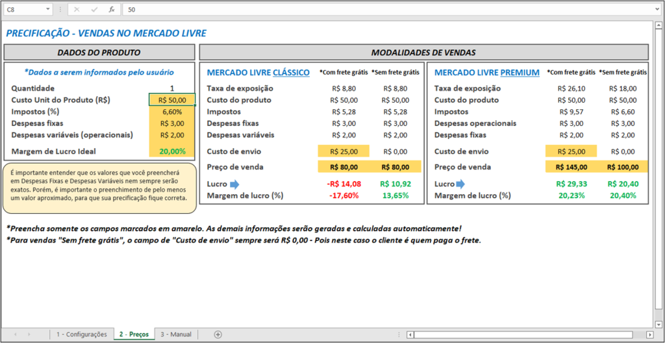The image size is (665, 343).
Task: Add a new sheet with plus icon
Action: click(218, 335)
